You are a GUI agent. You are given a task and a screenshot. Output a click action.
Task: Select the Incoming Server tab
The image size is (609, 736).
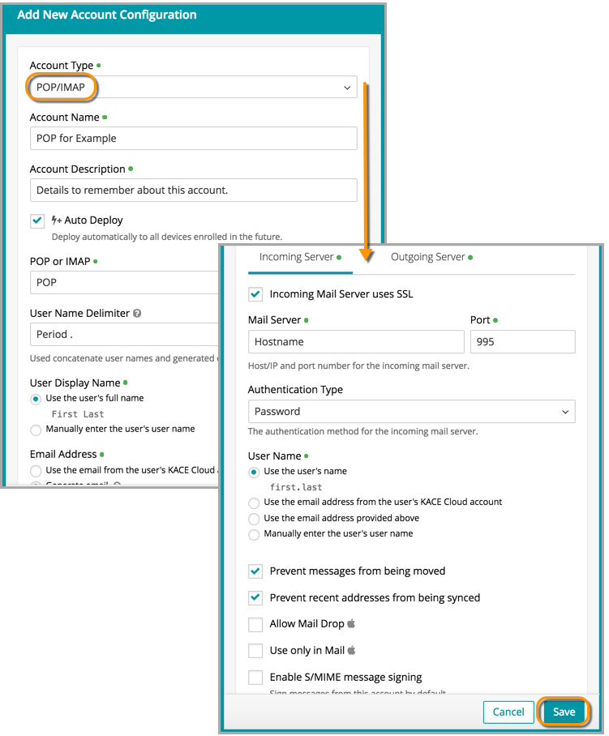click(297, 257)
